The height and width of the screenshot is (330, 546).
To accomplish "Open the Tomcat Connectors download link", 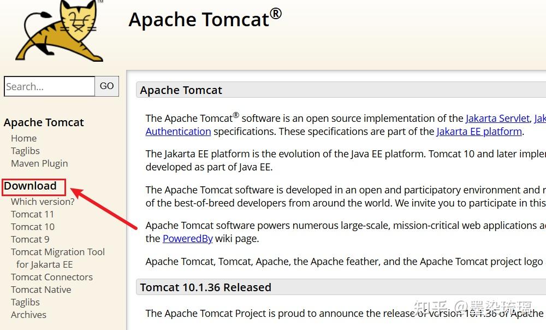I will (x=51, y=277).
